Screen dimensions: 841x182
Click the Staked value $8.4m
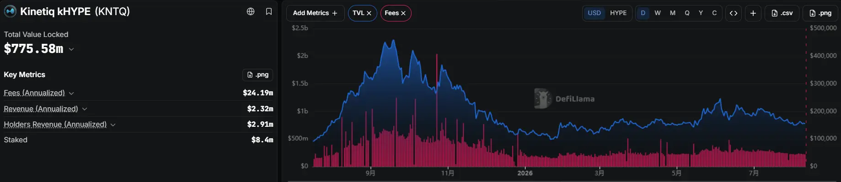[262, 140]
